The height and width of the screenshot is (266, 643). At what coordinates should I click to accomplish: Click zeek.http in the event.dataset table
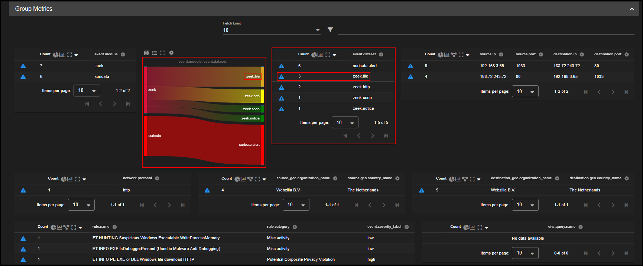click(361, 87)
